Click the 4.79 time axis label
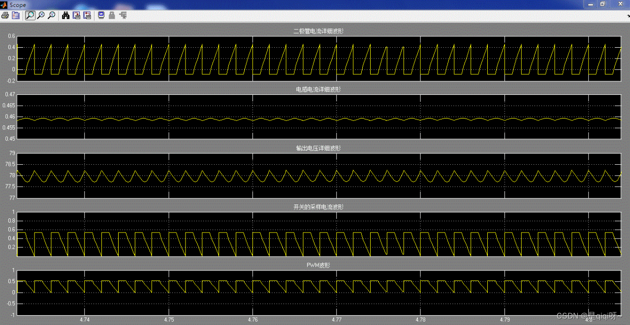 (504, 320)
